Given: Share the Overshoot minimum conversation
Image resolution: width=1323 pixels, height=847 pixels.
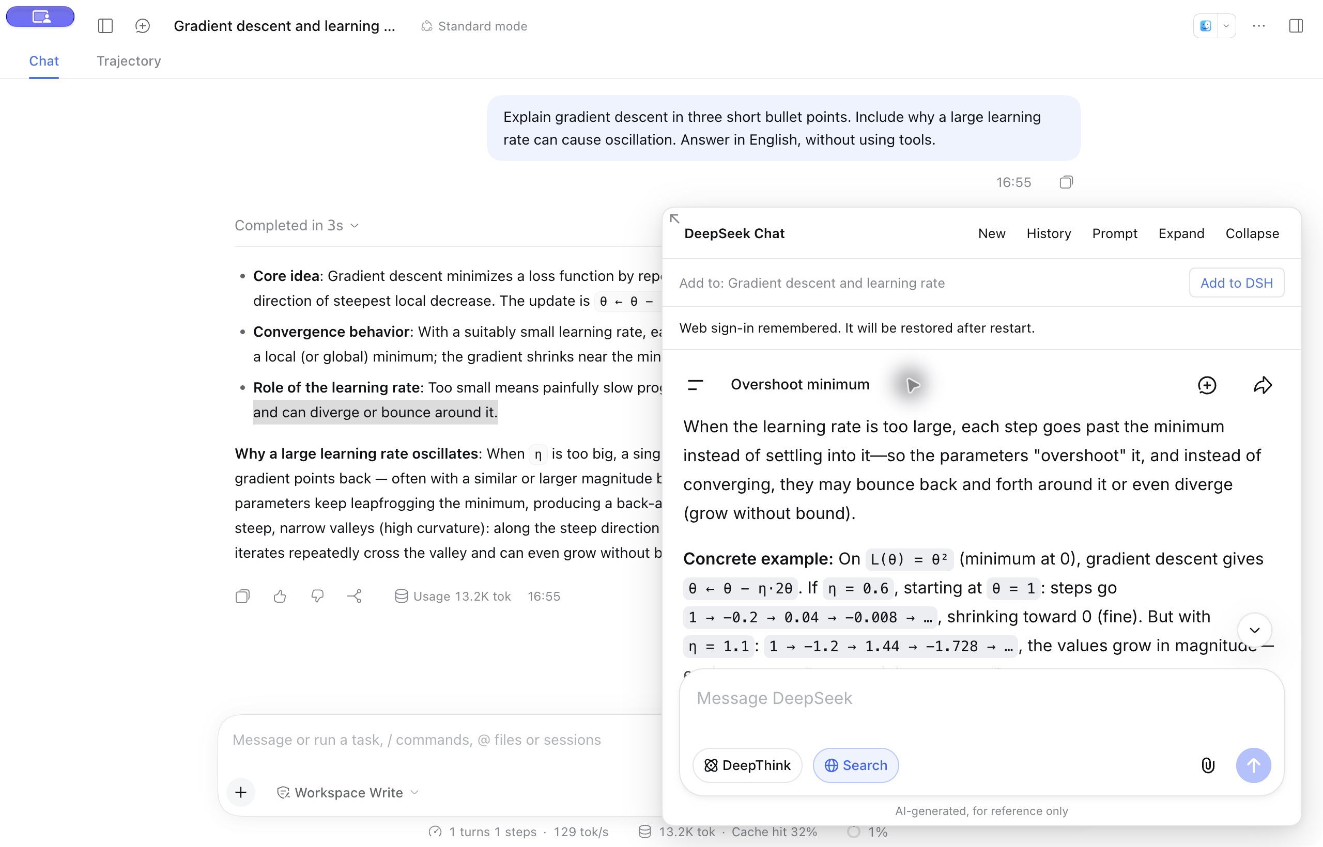Looking at the screenshot, I should (x=1263, y=385).
